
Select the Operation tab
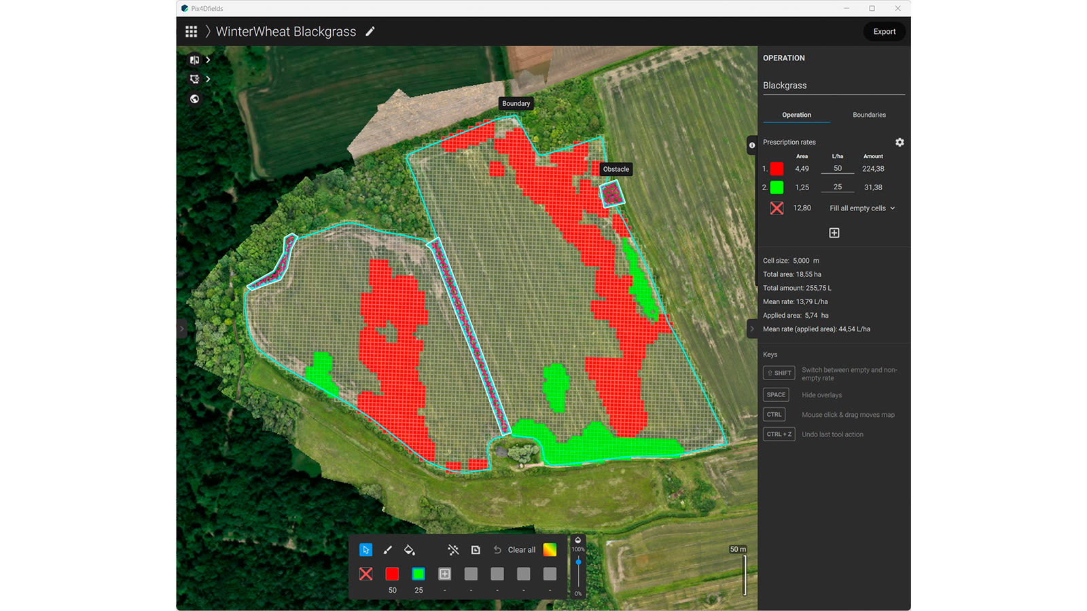click(x=796, y=115)
